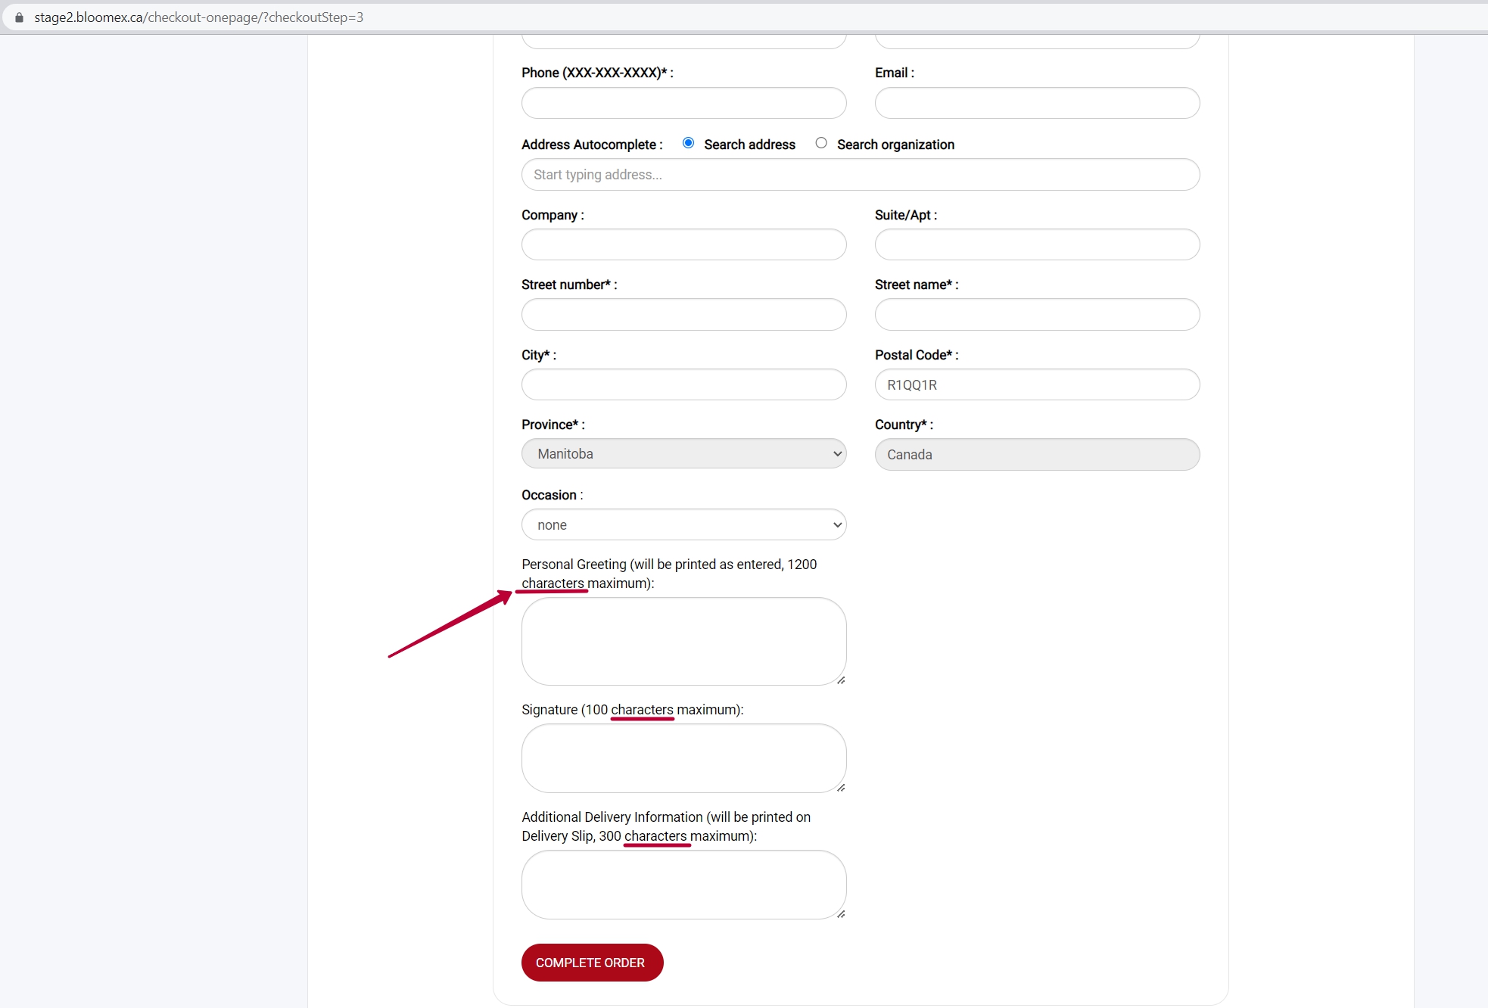Click the 'Phone (XXX-XXX-XXXX)* :' label
This screenshot has height=1008, width=1488.
tap(597, 73)
